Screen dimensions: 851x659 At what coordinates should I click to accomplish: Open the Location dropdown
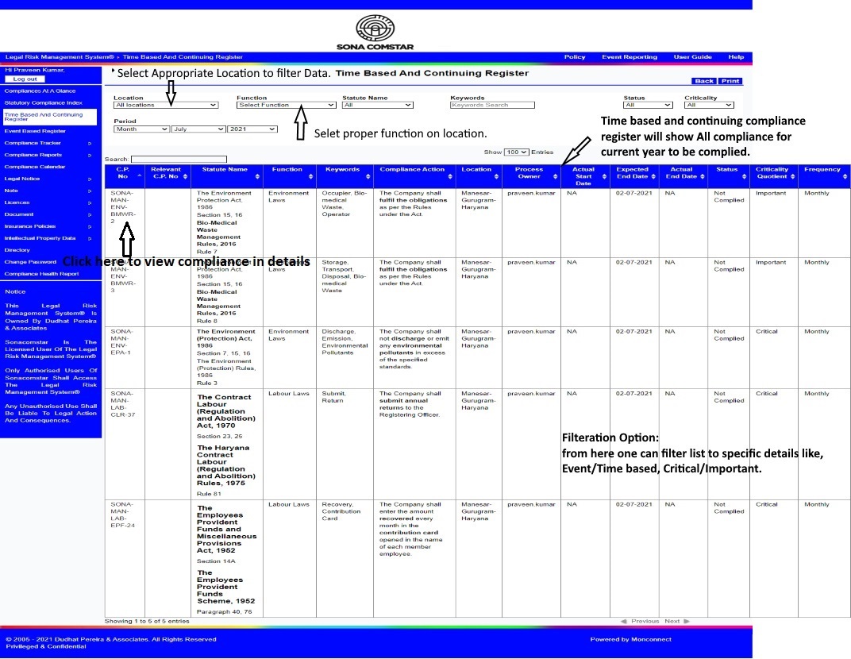(166, 105)
